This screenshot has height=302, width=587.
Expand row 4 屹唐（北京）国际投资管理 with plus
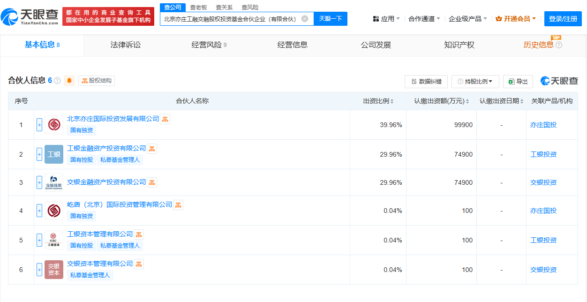[39, 211]
